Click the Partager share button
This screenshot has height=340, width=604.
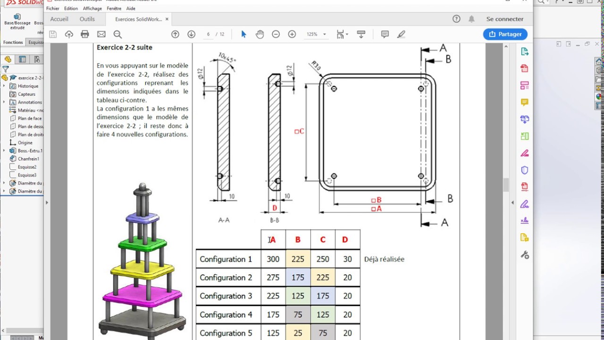pos(505,34)
